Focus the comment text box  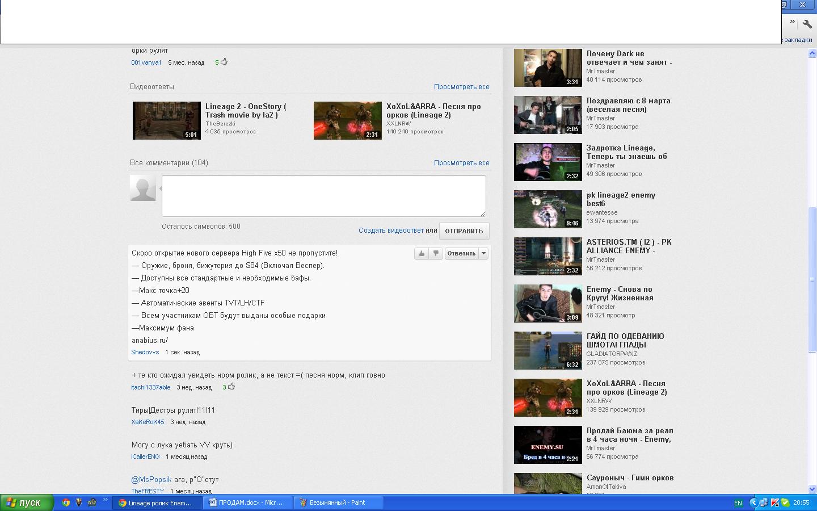click(x=324, y=196)
